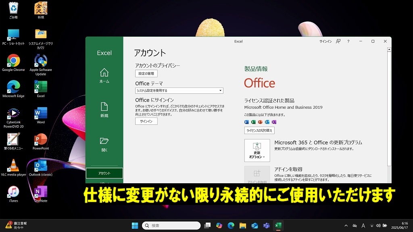413x232 pixels.
Task: Select the OneNote desktop shortcut
Action: pyautogui.click(x=41, y=194)
